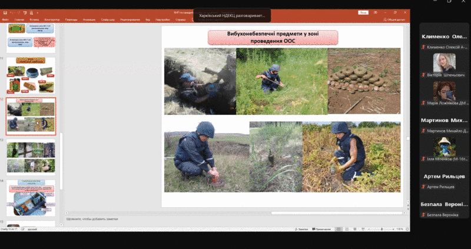This screenshot has height=249, width=471.
Task: Click participant tile Артем Рильцев
Action: [x=445, y=177]
